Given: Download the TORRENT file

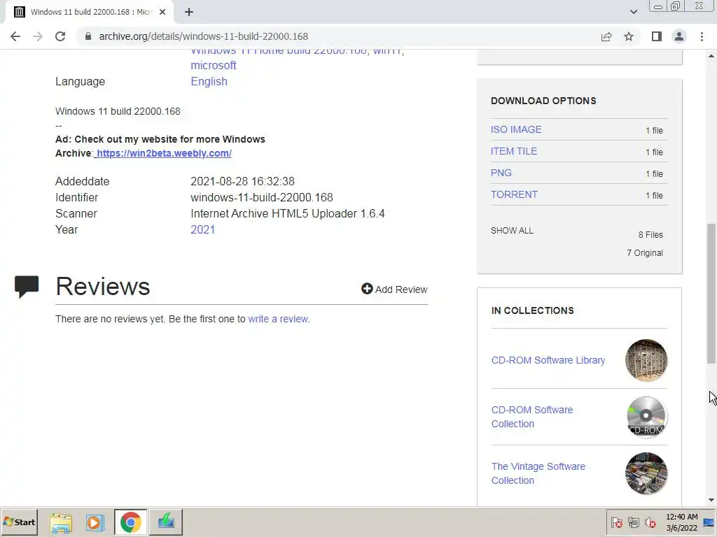Looking at the screenshot, I should click(514, 194).
